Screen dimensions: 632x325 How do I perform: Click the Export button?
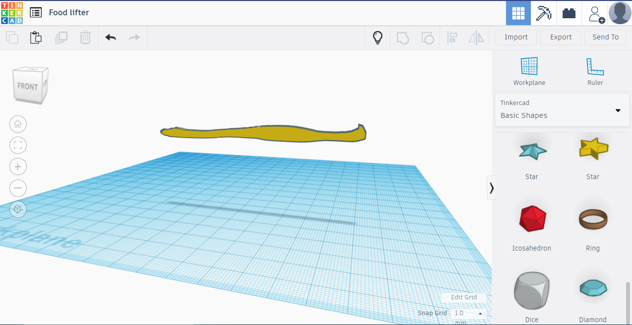(x=560, y=37)
